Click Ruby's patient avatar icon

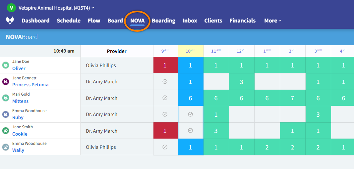point(6,114)
